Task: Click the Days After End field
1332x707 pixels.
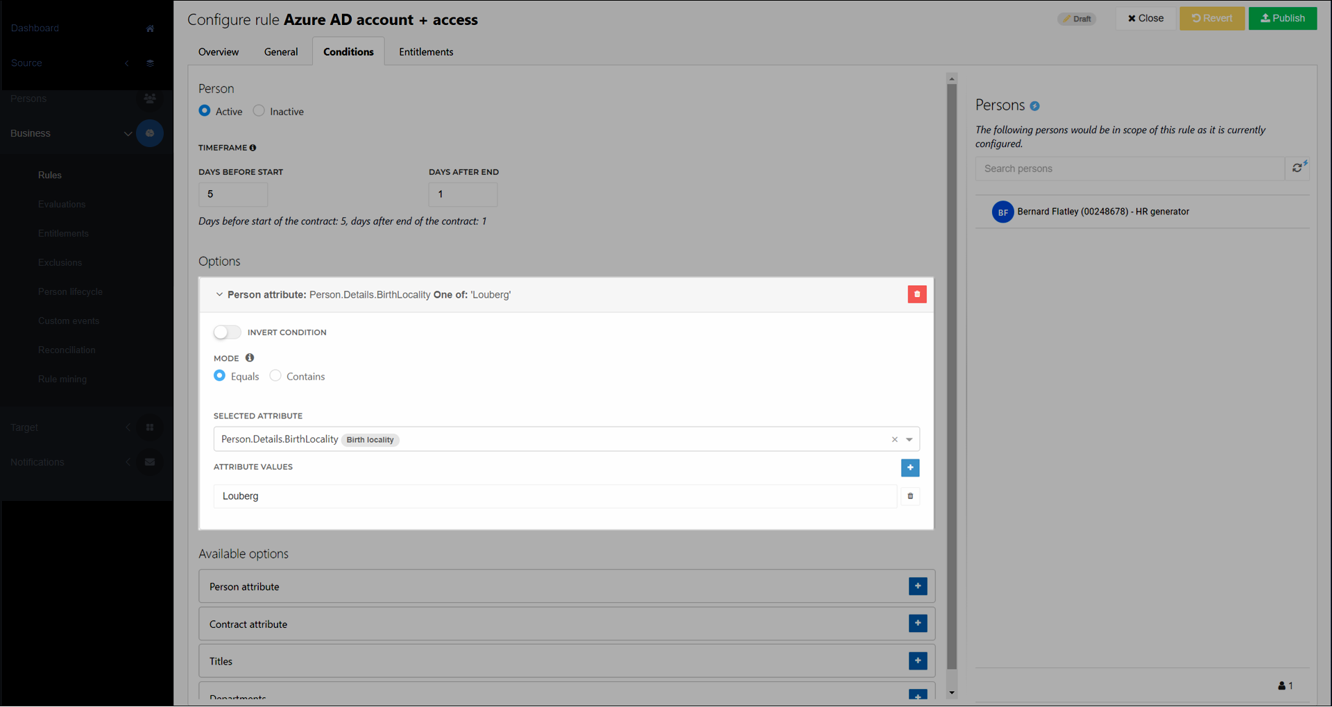Action: tap(463, 194)
